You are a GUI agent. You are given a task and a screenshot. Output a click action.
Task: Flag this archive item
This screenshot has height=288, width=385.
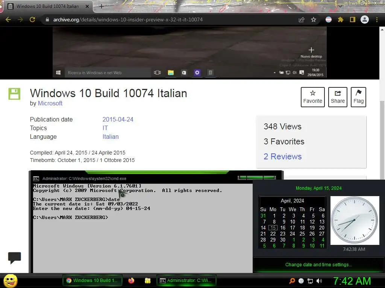(358, 97)
